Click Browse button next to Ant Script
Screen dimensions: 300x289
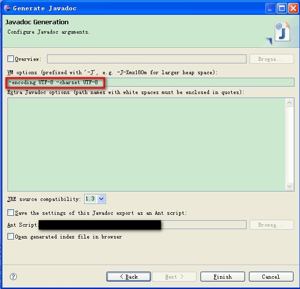pyautogui.click(x=271, y=225)
